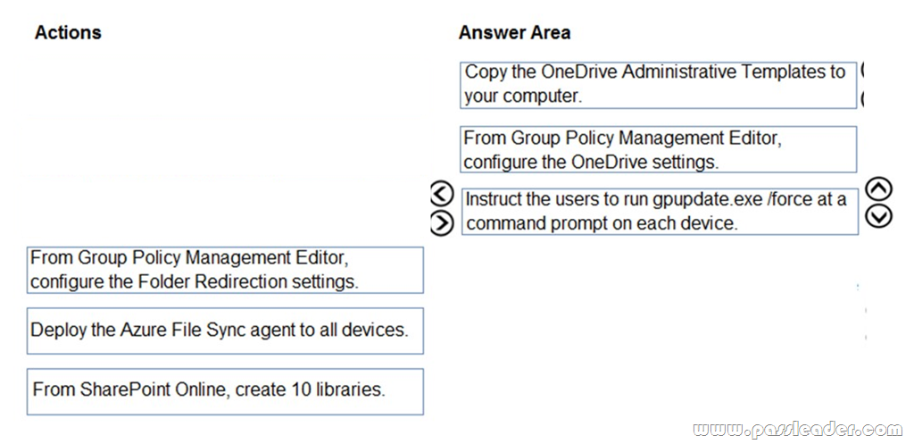The image size is (914, 444).
Task: Click lower cut-off circle beside OneDrive Templates box
Action: (x=862, y=98)
